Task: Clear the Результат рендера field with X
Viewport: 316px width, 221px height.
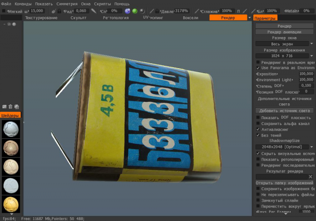Action: 311,177
